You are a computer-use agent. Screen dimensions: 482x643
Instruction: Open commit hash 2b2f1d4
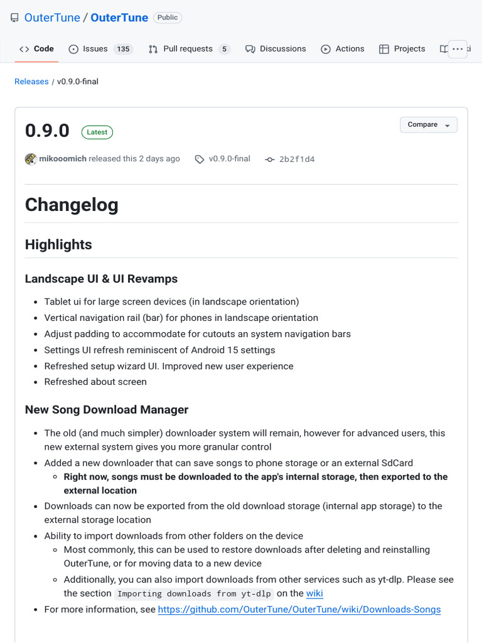point(297,159)
